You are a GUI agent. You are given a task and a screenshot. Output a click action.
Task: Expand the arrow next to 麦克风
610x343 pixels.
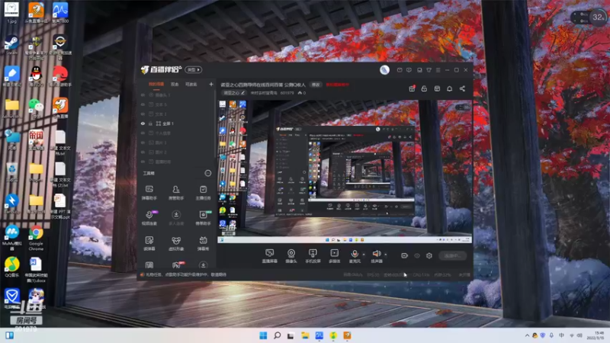coord(364,255)
